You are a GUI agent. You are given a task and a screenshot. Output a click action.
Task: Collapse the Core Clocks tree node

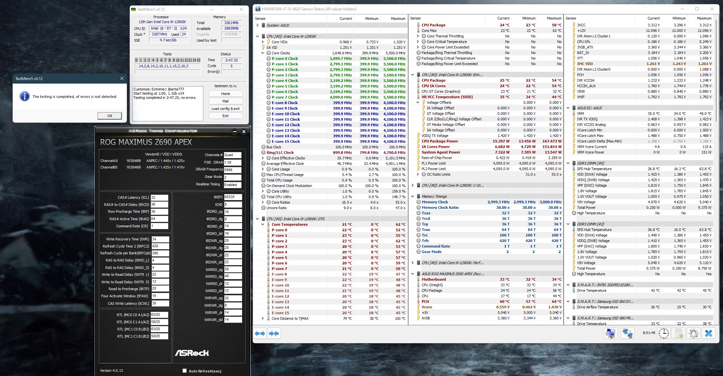point(263,53)
